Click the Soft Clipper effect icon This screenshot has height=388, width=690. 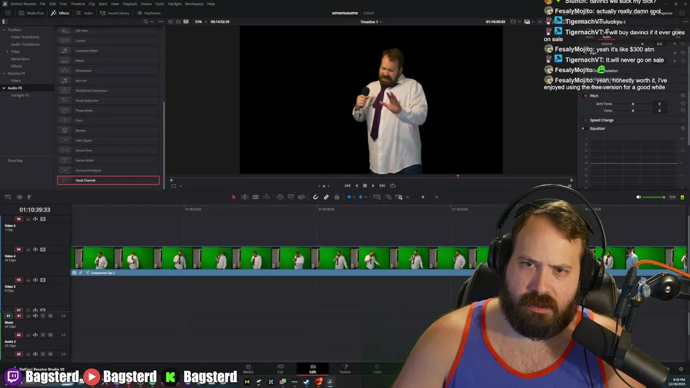(65, 140)
